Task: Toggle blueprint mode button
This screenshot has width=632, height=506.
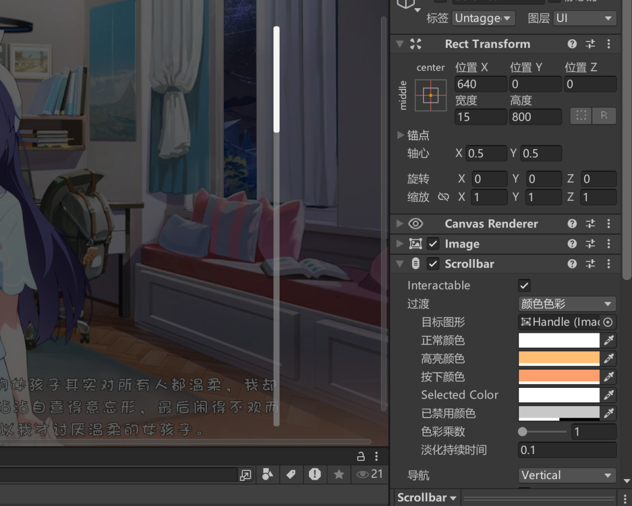Action: pos(581,116)
